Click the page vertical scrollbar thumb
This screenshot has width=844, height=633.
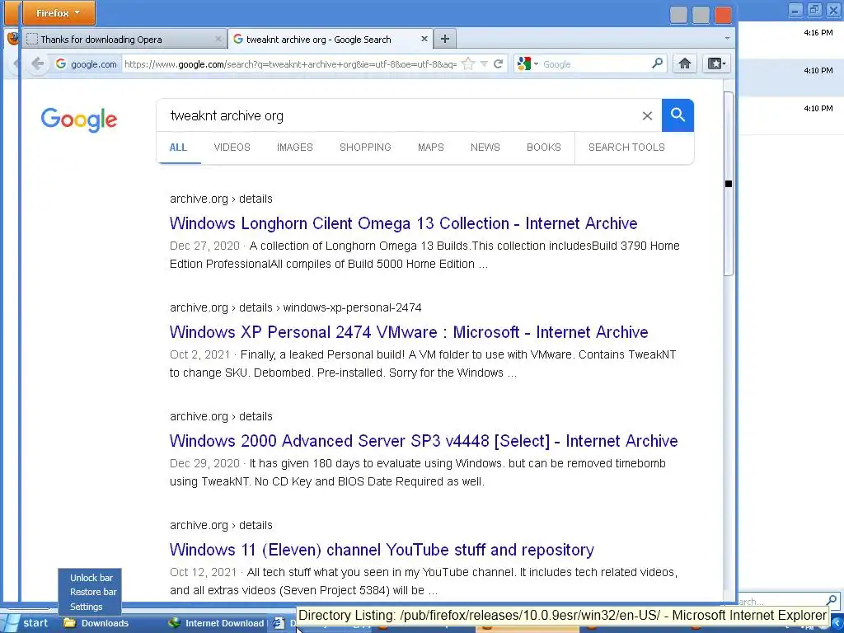tap(729, 184)
